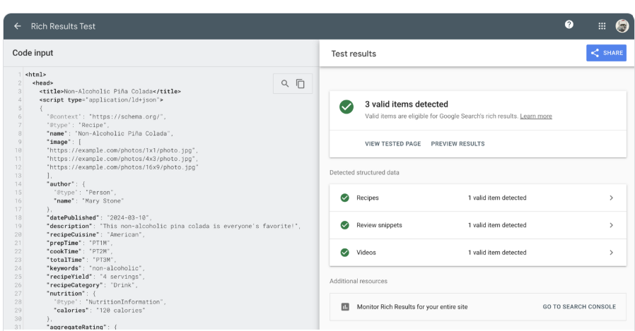Click the Rich Results Test title
635x331 pixels.
pos(63,26)
